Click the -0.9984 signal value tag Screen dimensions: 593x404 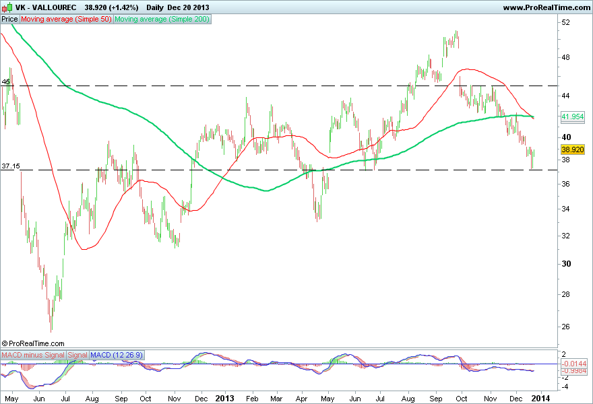[574, 371]
